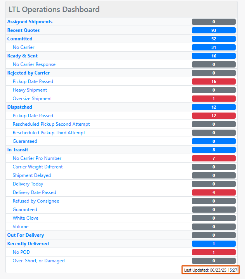
Task: Open the Refused by Consignee link
Action: (x=36, y=201)
